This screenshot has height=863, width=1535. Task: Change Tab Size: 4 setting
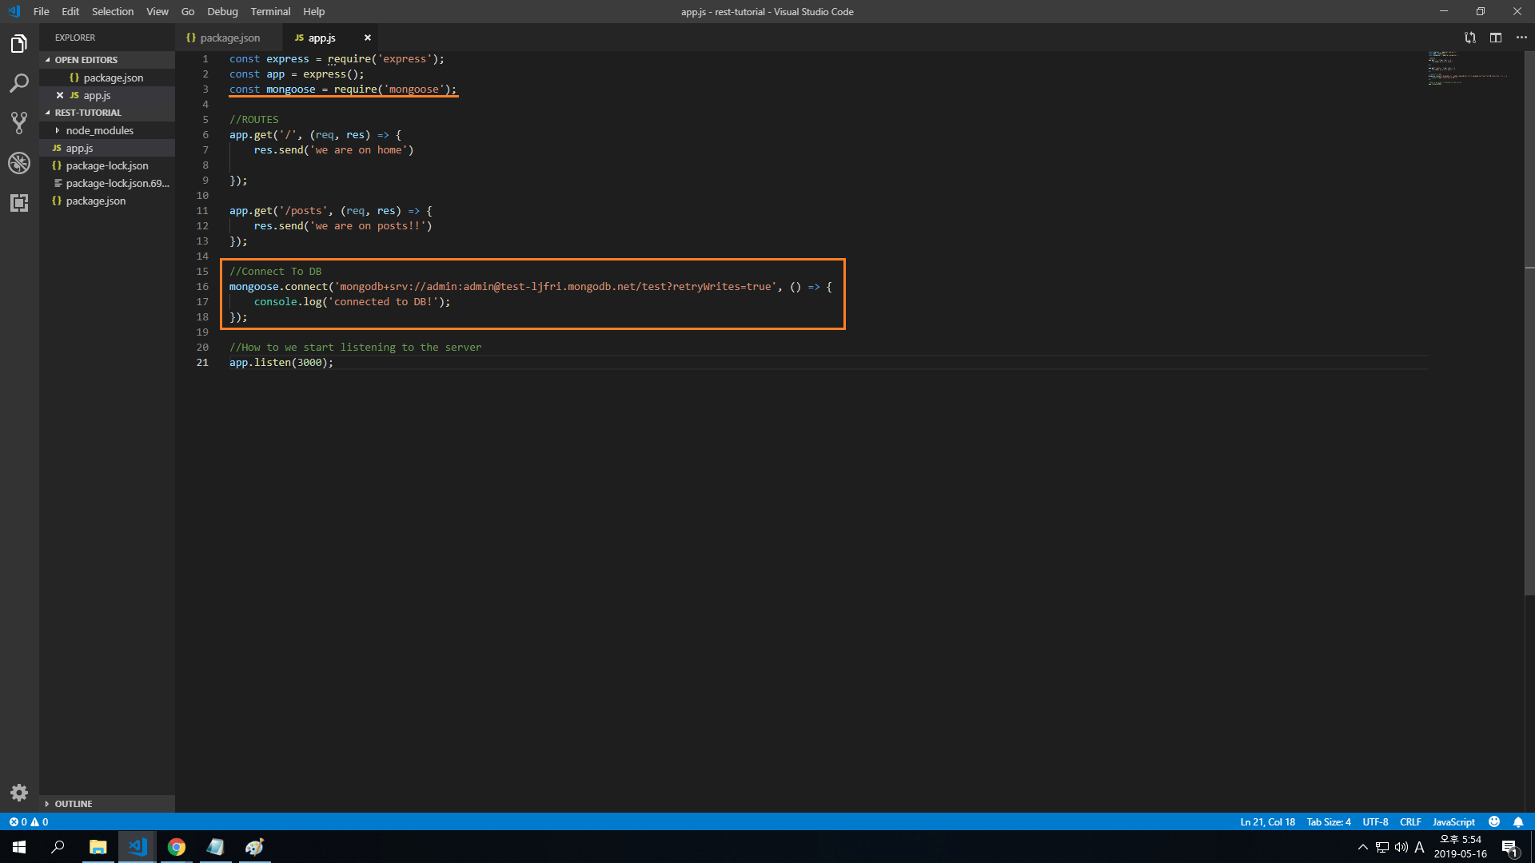point(1328,821)
